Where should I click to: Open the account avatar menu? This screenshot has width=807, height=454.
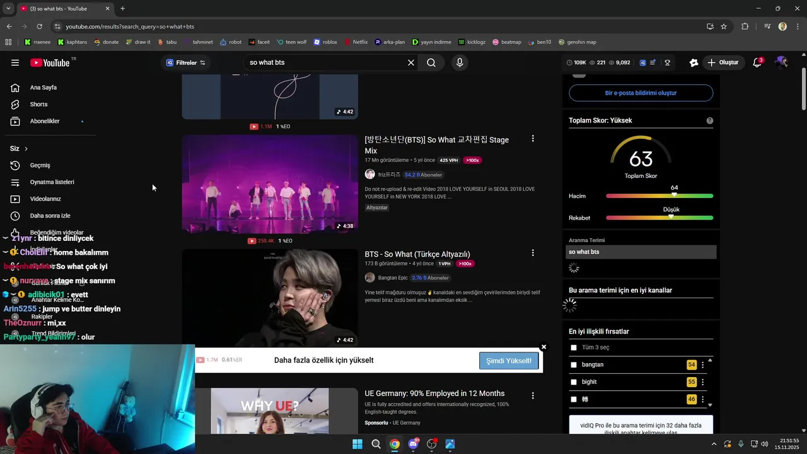[781, 62]
